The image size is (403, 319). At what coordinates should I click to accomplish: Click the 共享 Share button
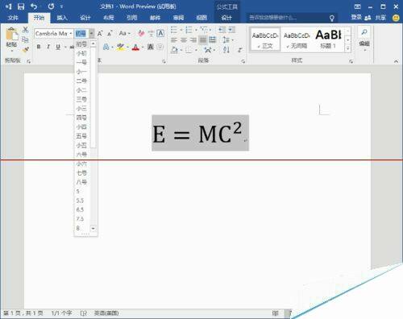coord(376,18)
